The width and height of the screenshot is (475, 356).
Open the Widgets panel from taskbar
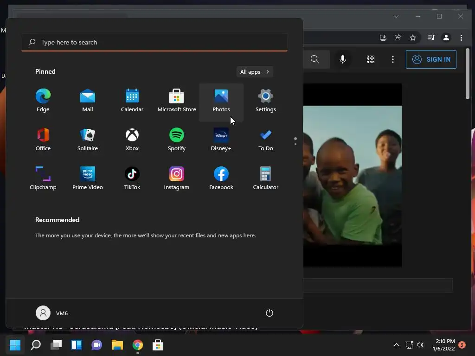point(77,345)
